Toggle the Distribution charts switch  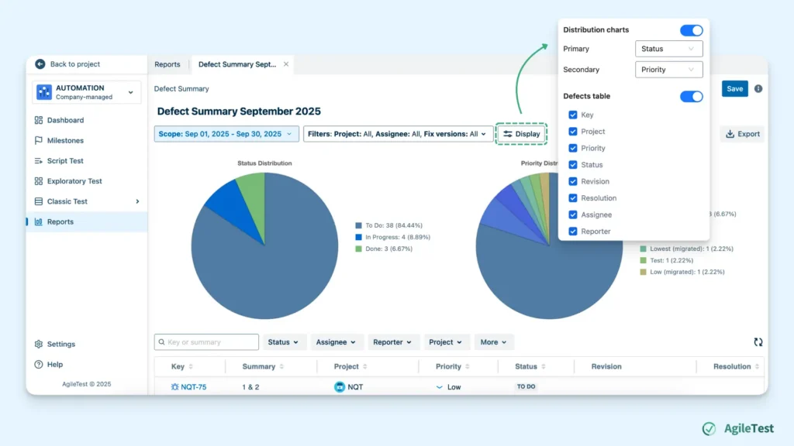[691, 30]
